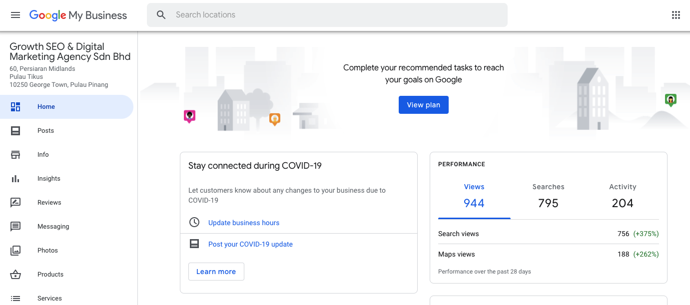
Task: Click the 10250 George Town address line
Action: (x=59, y=85)
